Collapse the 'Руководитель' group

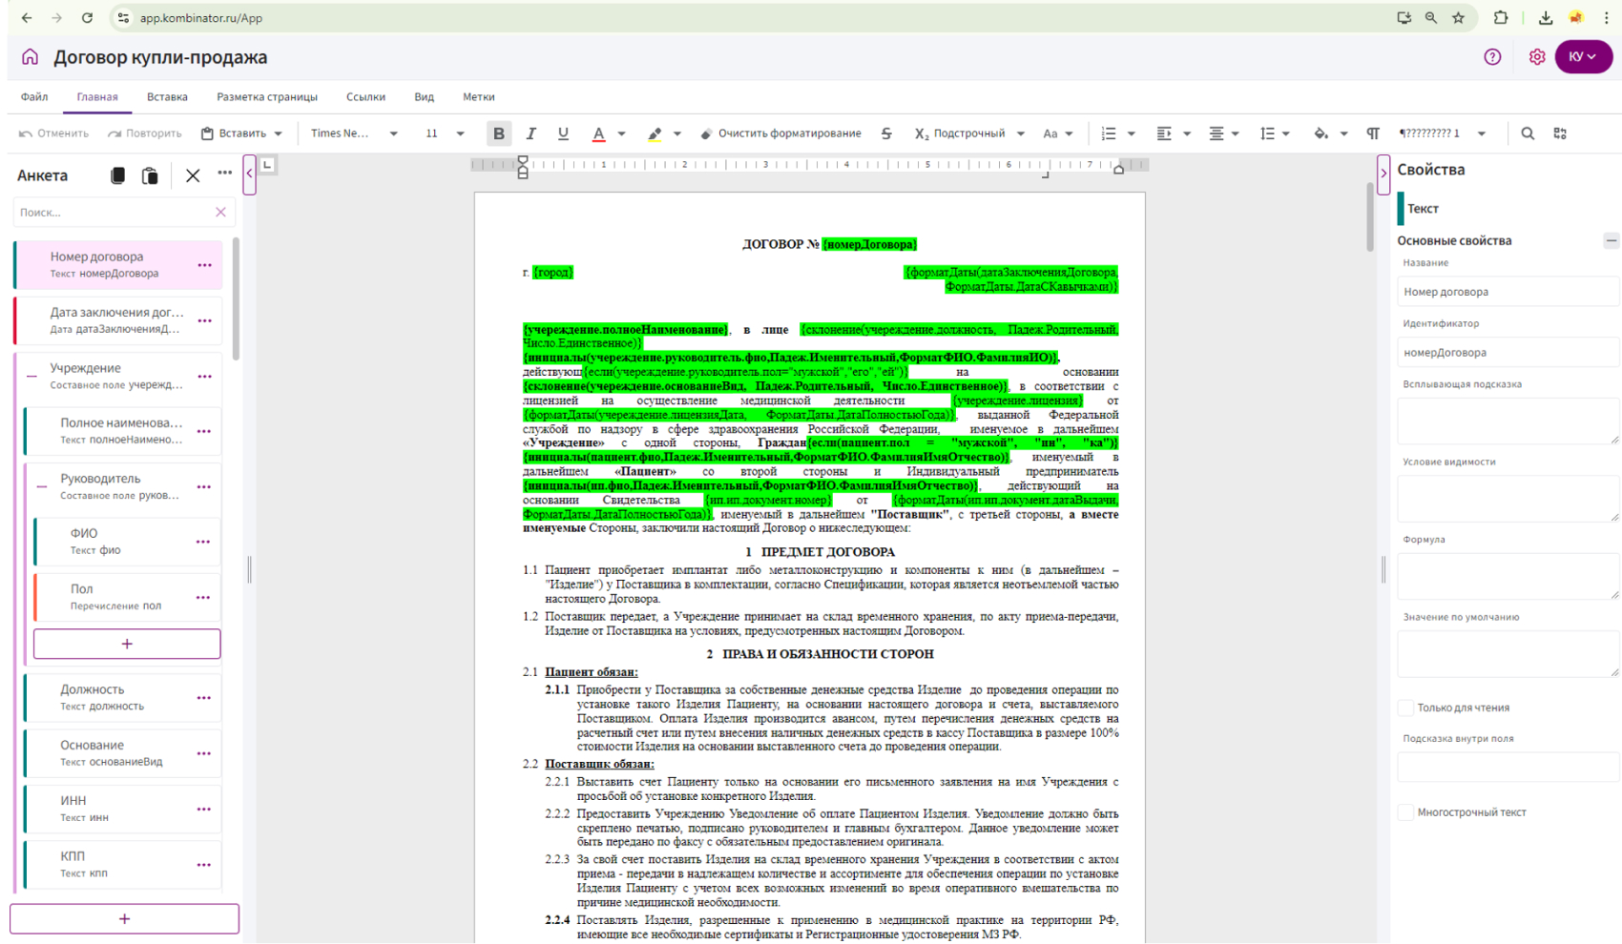pos(42,486)
